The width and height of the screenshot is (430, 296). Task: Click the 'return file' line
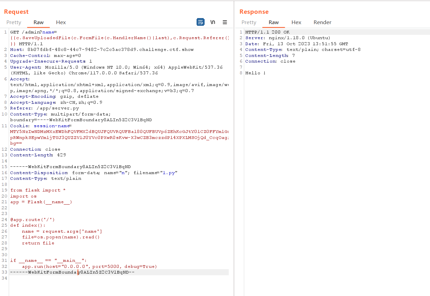[38, 243]
